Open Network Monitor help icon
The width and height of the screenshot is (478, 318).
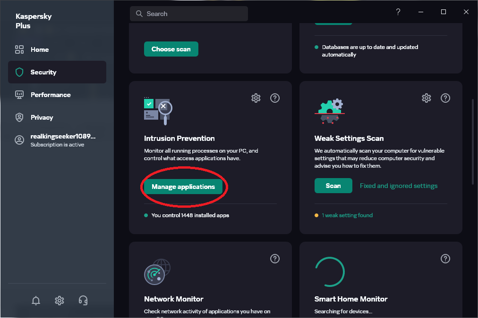275,259
